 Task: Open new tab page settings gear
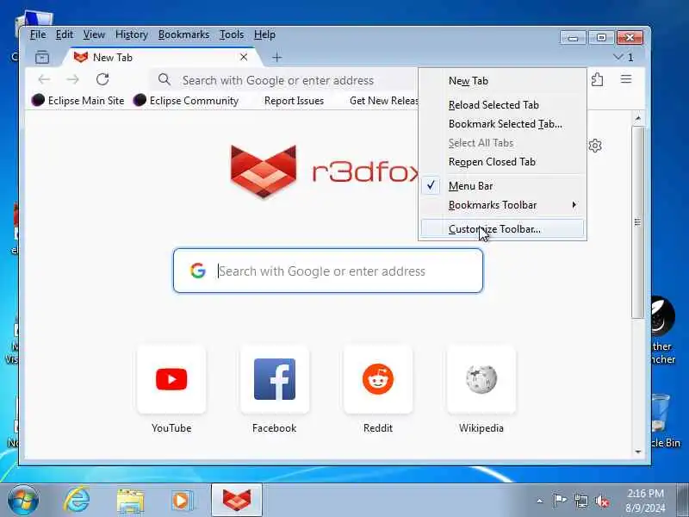(595, 146)
